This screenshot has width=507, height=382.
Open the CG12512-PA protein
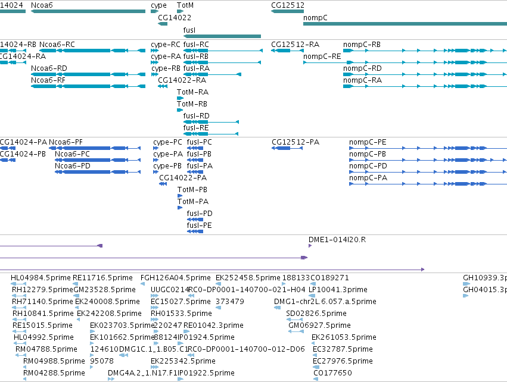[296, 142]
